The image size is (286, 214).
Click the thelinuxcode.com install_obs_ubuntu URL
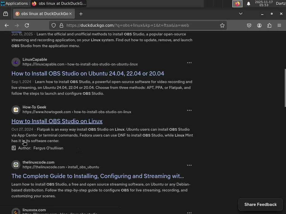coord(61,167)
